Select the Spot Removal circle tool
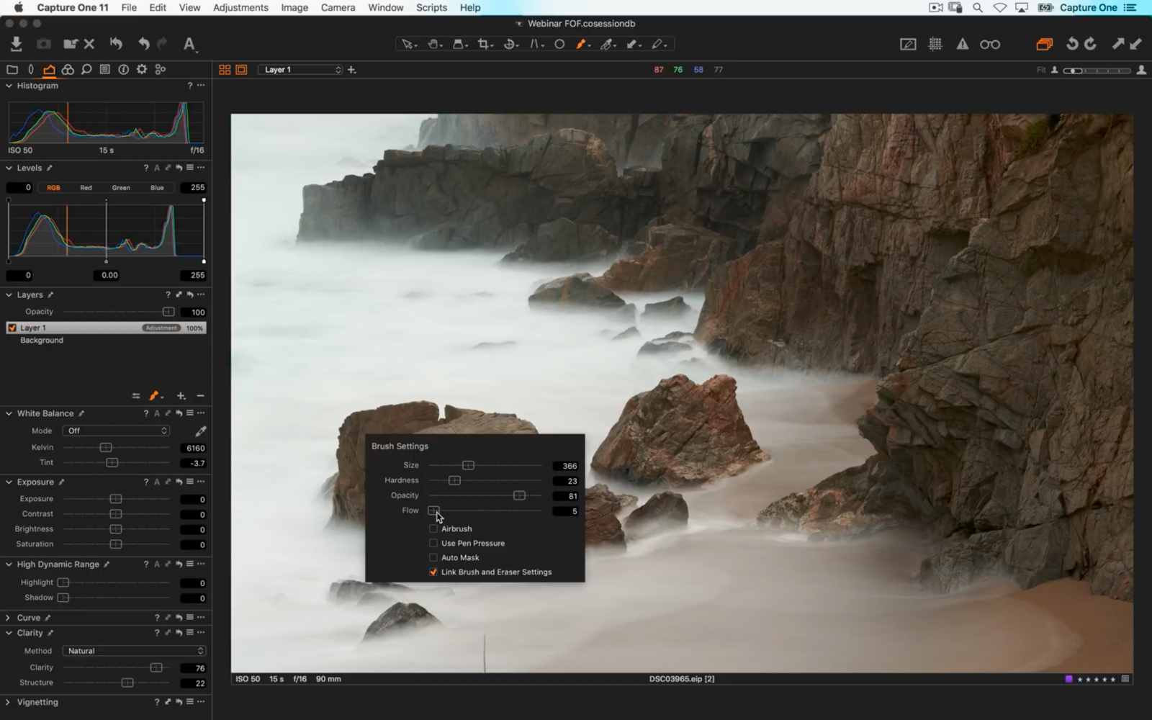The height and width of the screenshot is (720, 1152). [x=559, y=44]
